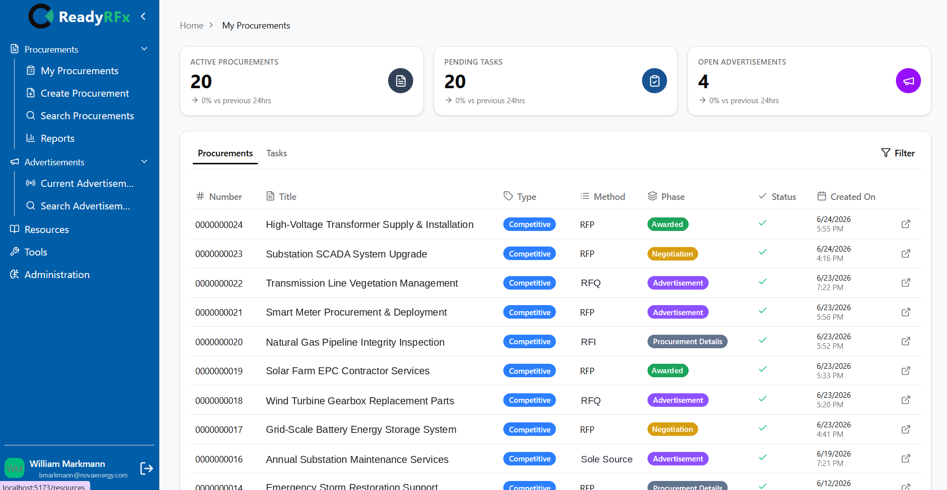
Task: Open the Filter options
Action: (898, 153)
